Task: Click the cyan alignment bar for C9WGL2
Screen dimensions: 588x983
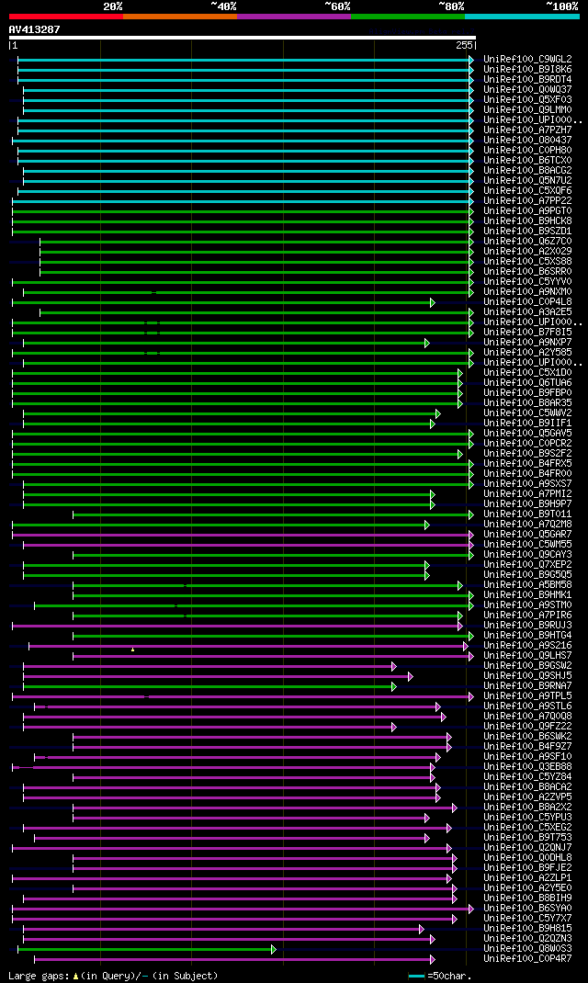Action: [x=245, y=60]
